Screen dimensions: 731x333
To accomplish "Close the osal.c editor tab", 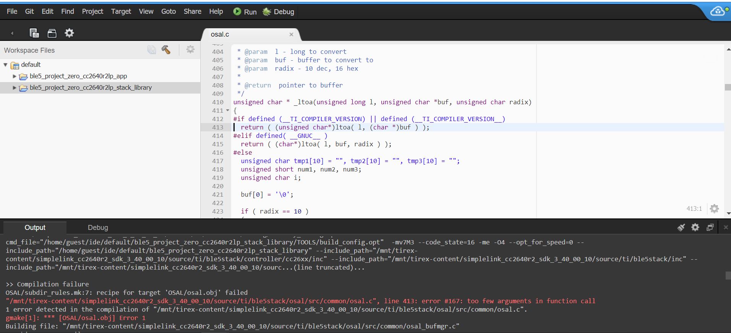I will 291,34.
